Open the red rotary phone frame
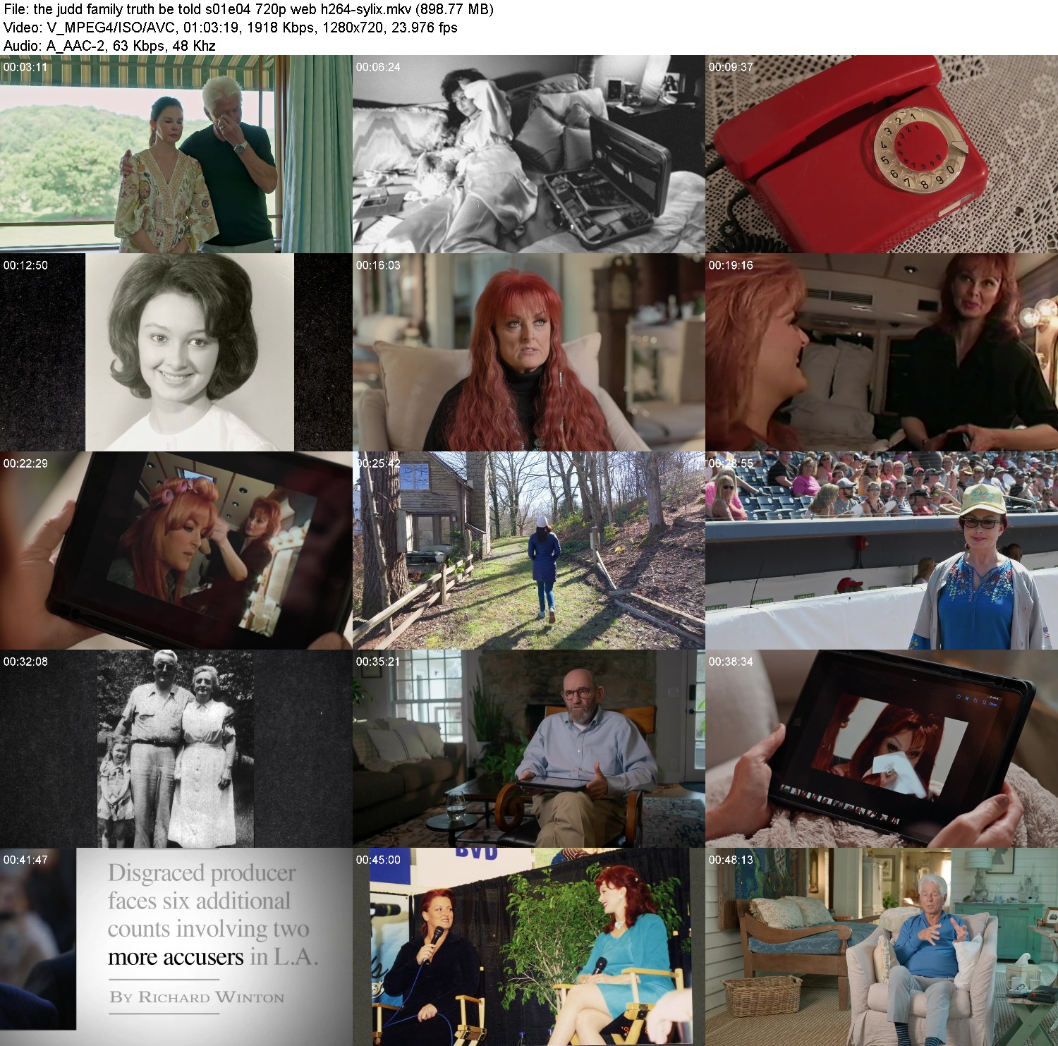Image resolution: width=1058 pixels, height=1046 pixels. click(x=882, y=154)
